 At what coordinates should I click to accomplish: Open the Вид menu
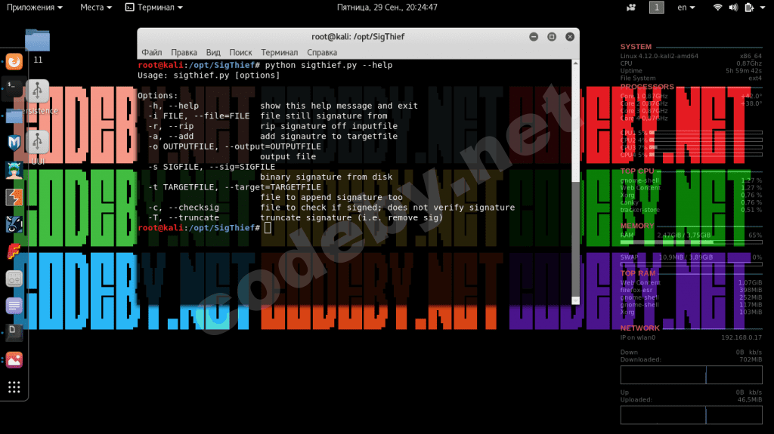(213, 52)
